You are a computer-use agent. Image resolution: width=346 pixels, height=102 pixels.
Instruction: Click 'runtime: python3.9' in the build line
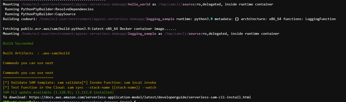[194, 19]
